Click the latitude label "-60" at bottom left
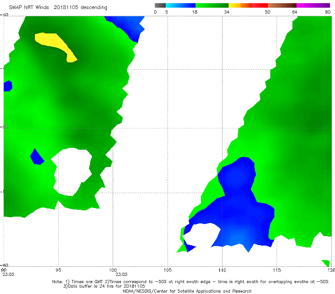This screenshot has height=294, width=335. pos(4,265)
